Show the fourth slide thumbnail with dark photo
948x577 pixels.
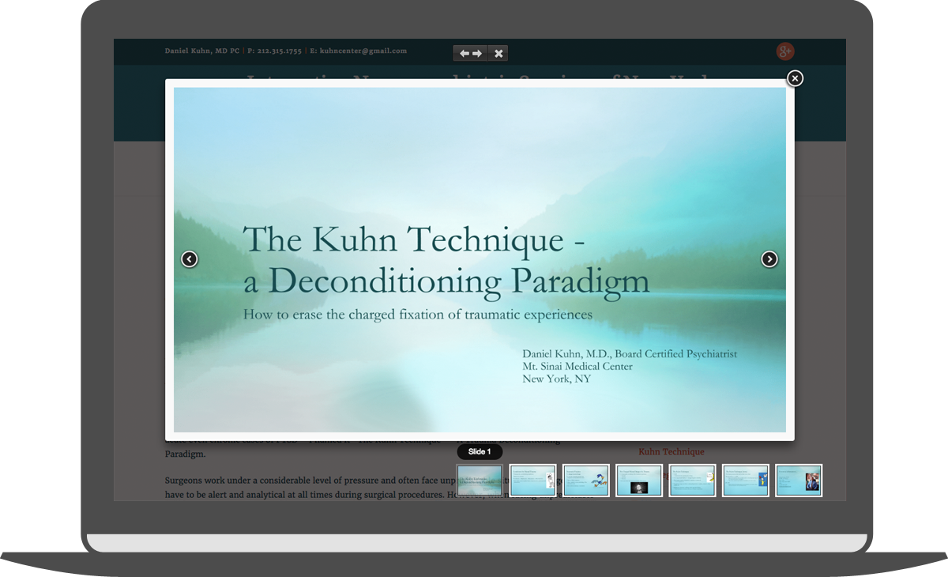coord(639,481)
